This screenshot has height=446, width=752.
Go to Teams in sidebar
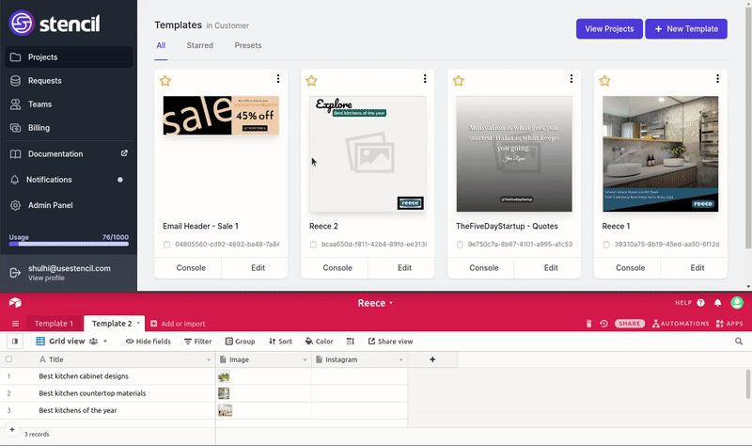pyautogui.click(x=69, y=104)
